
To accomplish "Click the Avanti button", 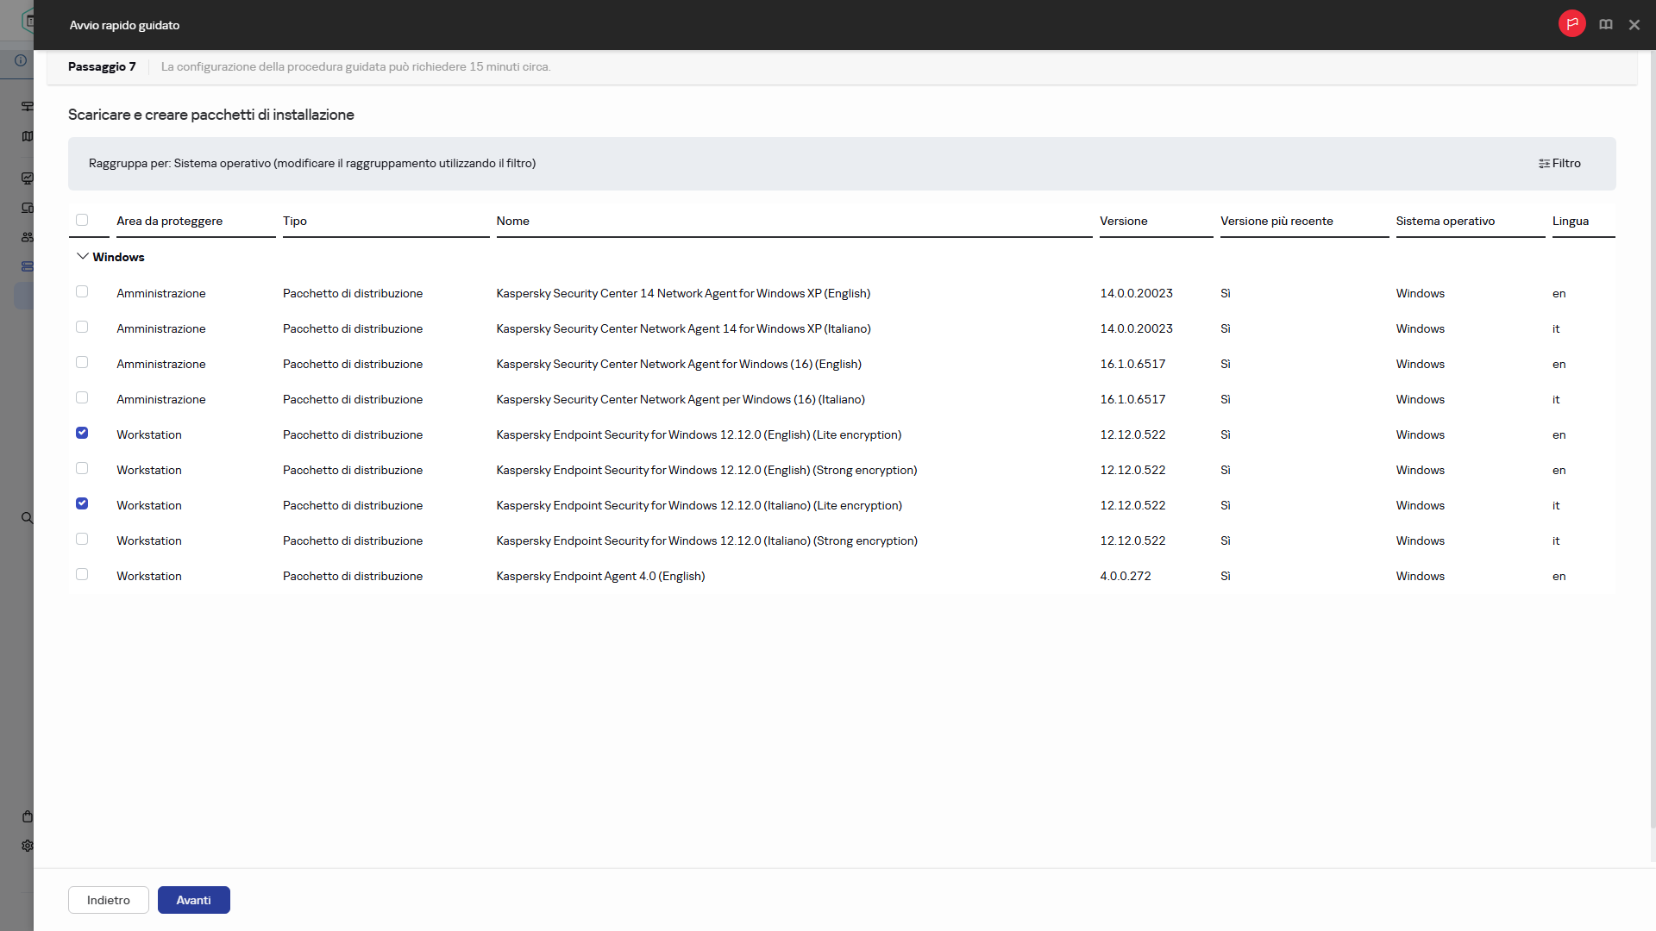I will click(x=193, y=900).
